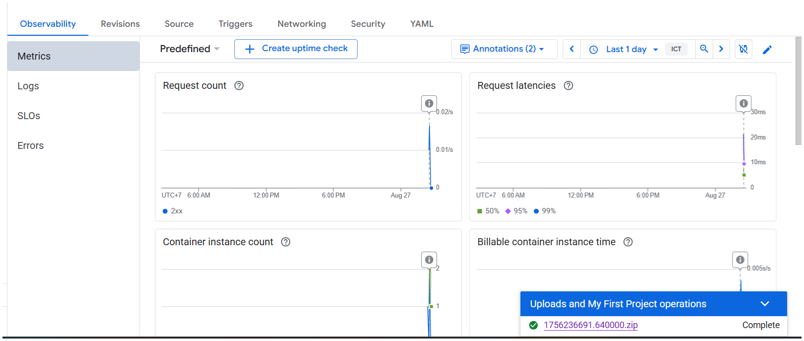Click annotation info marker on Request count chart
The image size is (804, 341).
click(x=429, y=103)
